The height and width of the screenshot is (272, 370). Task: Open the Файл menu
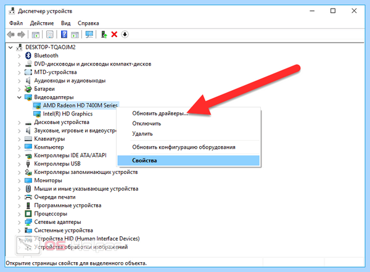pos(16,23)
